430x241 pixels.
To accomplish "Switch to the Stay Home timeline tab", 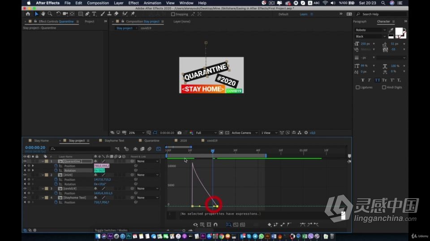I will coord(41,141).
